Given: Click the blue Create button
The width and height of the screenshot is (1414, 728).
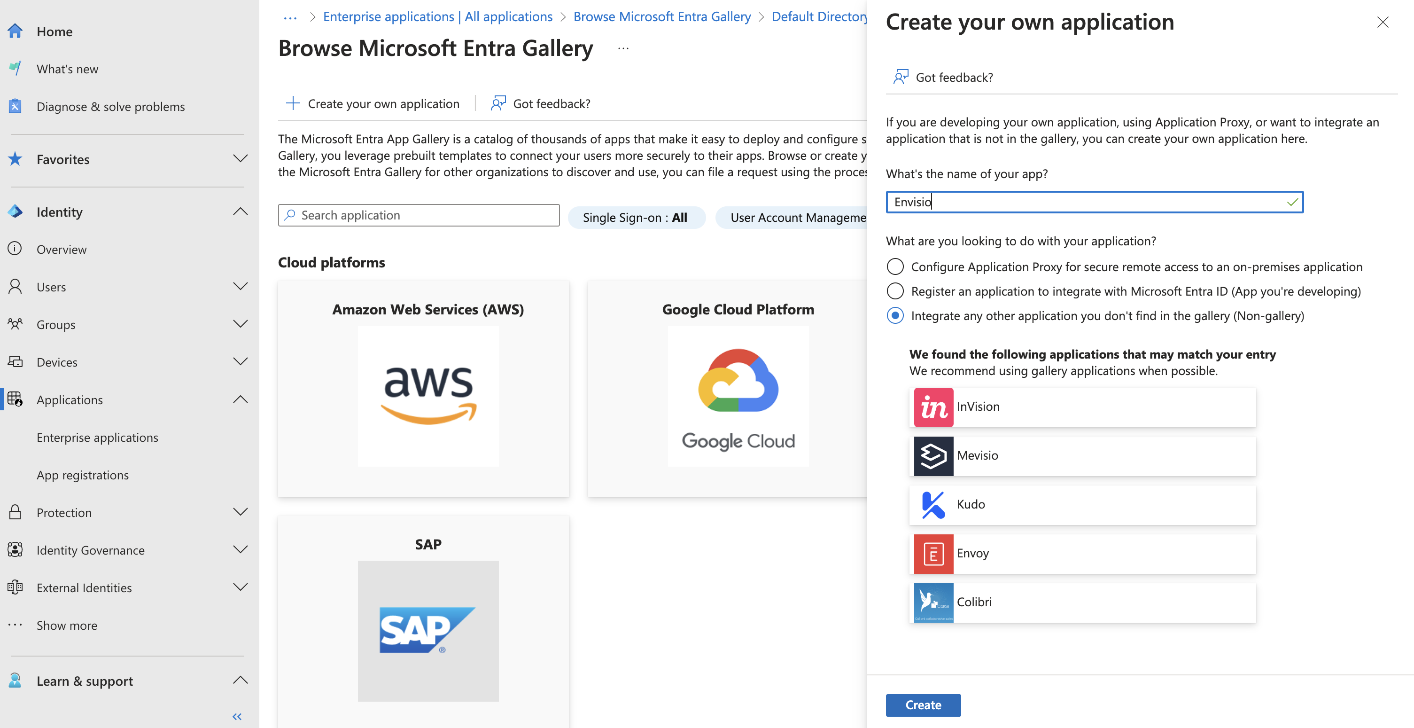Looking at the screenshot, I should 923,705.
